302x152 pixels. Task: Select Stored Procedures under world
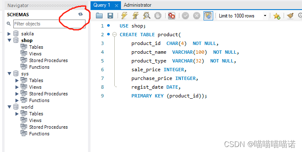(x=48, y=127)
